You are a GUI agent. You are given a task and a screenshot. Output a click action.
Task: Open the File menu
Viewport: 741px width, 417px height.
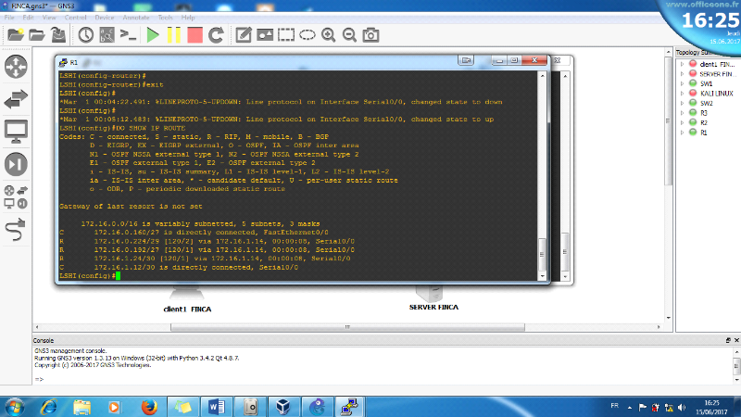click(9, 18)
